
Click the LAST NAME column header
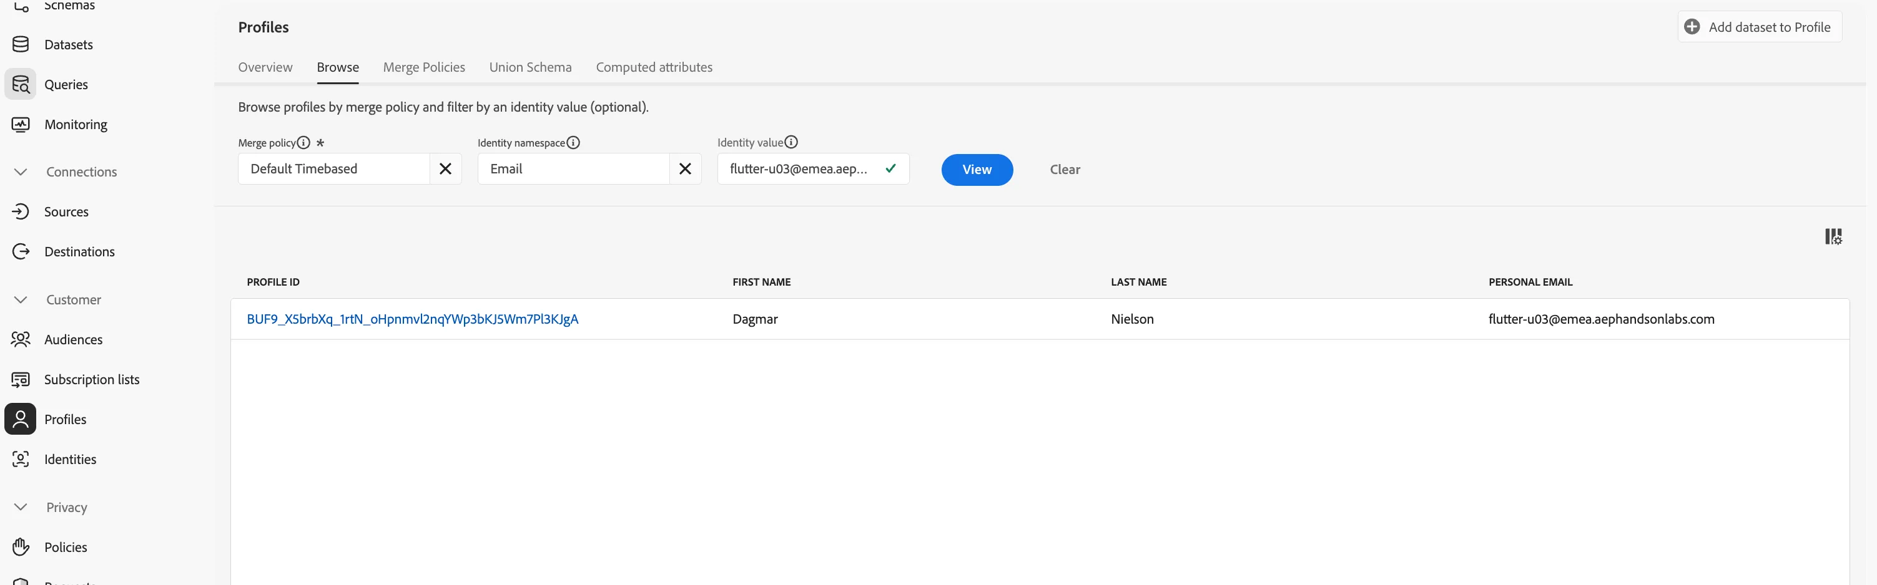click(1139, 283)
